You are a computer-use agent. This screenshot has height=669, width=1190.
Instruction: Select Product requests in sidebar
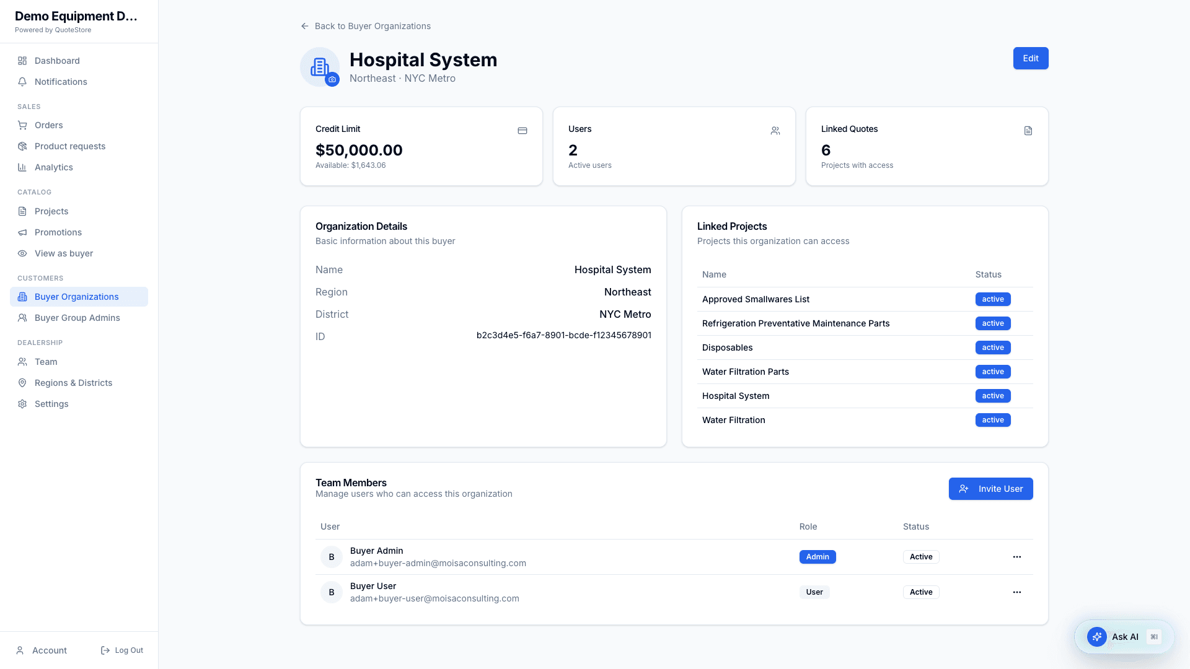[79, 146]
